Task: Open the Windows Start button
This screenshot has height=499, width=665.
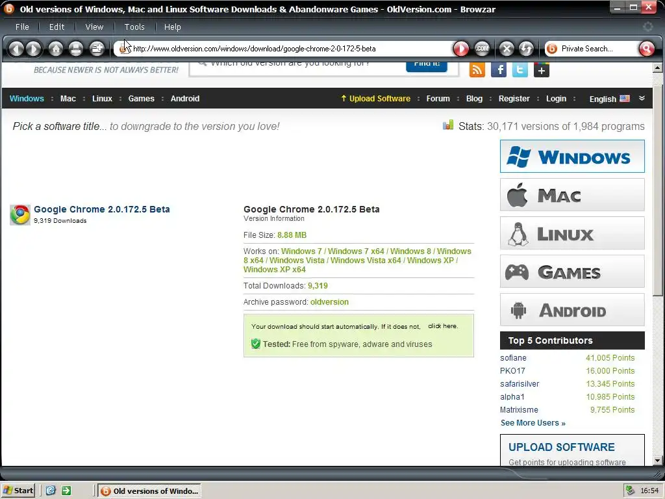Action: (x=18, y=491)
